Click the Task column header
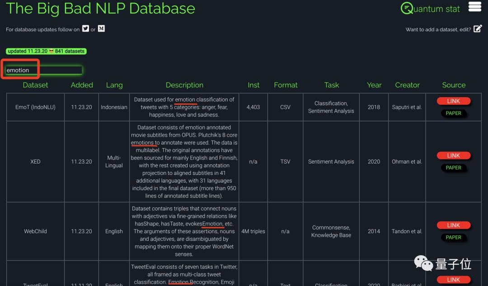This screenshot has width=488, height=286. tap(331, 85)
